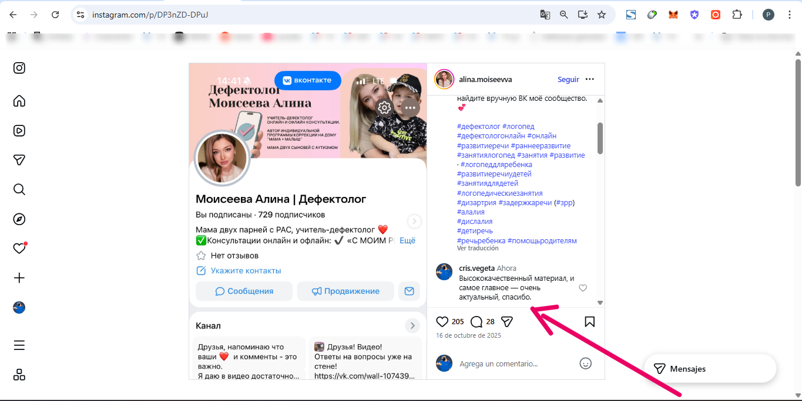Click comments panel scrollbar thumb
The image size is (802, 401).
point(600,138)
